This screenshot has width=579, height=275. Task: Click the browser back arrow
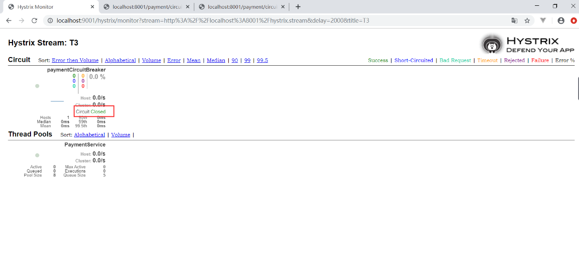click(9, 21)
